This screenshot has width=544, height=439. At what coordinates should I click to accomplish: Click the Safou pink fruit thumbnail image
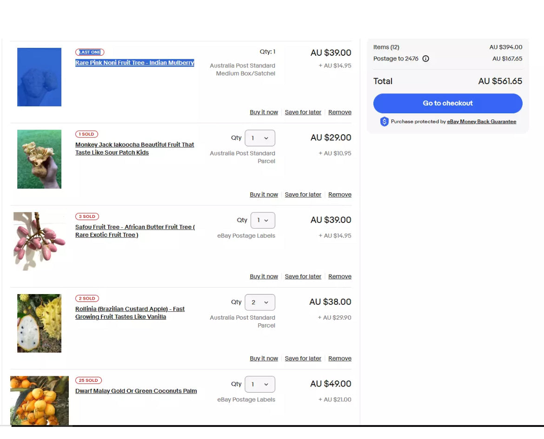[39, 242]
